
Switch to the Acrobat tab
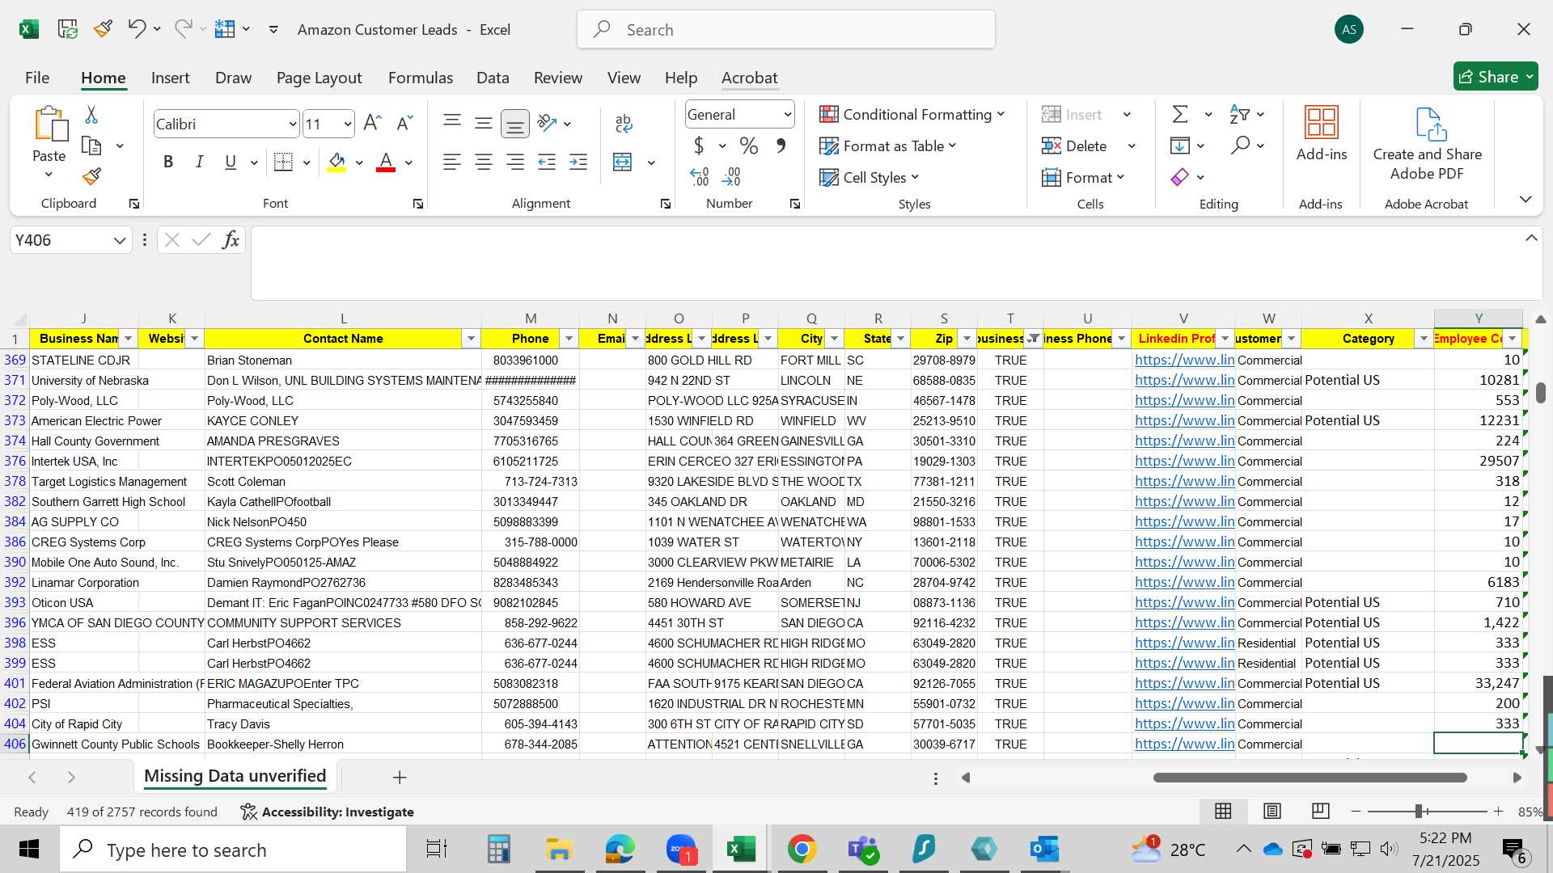[x=749, y=78]
